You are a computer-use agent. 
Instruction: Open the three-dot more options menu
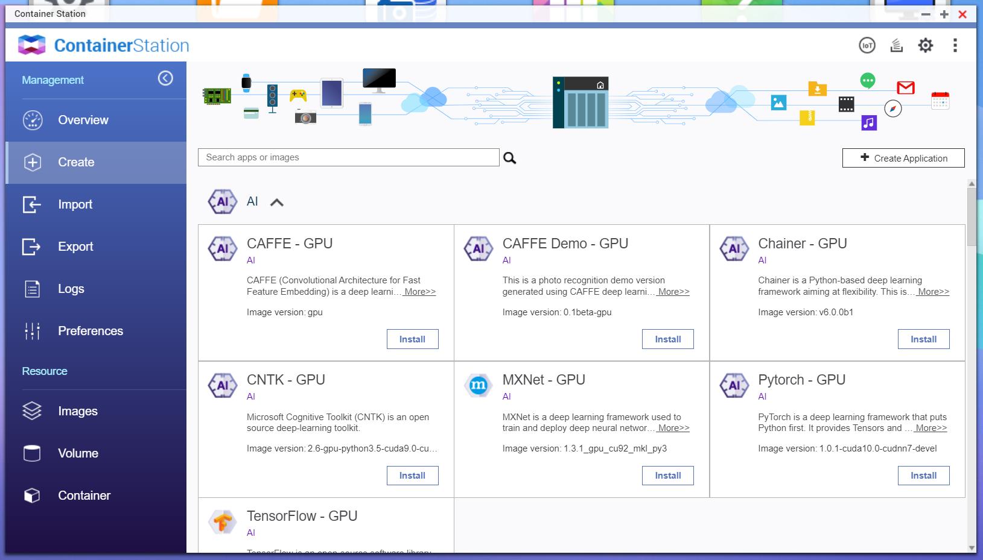point(955,45)
